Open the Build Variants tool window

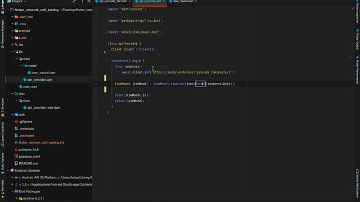pos(2,163)
